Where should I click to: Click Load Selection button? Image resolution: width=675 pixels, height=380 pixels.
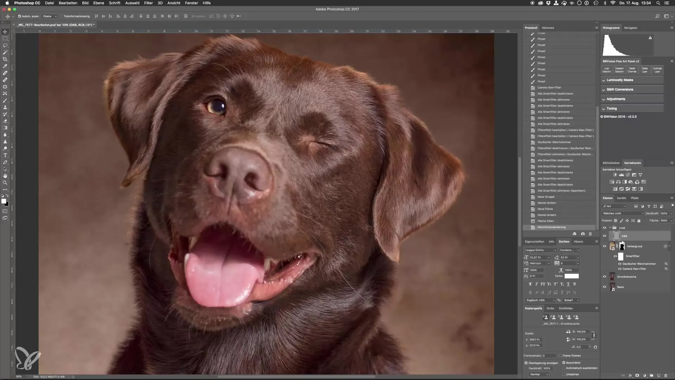point(607,70)
